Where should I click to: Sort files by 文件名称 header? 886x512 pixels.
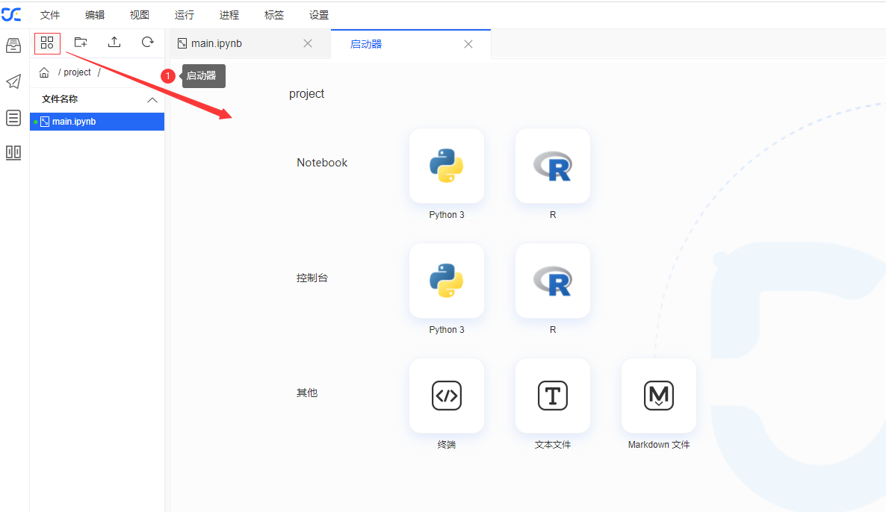(60, 99)
